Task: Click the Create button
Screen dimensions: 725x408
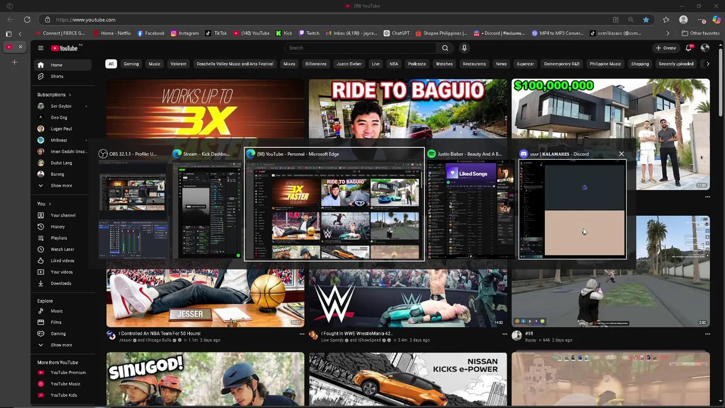Action: click(666, 48)
